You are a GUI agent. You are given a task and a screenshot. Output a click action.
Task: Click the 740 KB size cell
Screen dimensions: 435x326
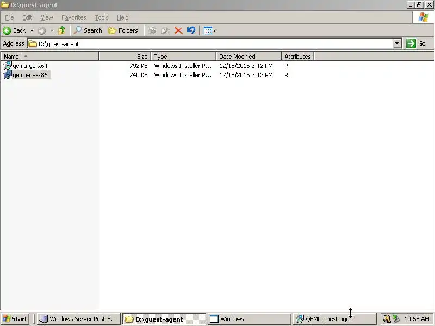tap(139, 75)
